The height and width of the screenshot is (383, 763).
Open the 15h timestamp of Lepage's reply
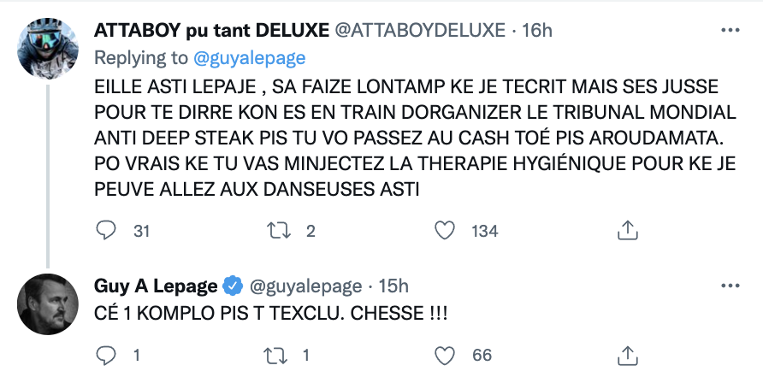tap(393, 286)
